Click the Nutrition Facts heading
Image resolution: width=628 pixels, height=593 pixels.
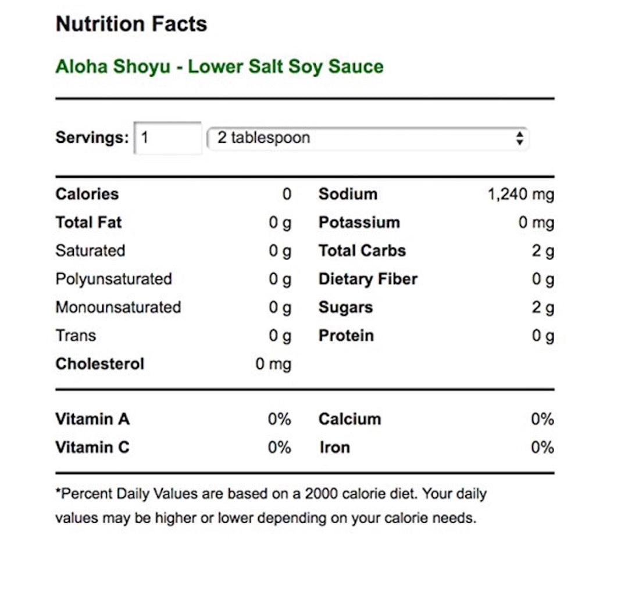click(x=131, y=24)
